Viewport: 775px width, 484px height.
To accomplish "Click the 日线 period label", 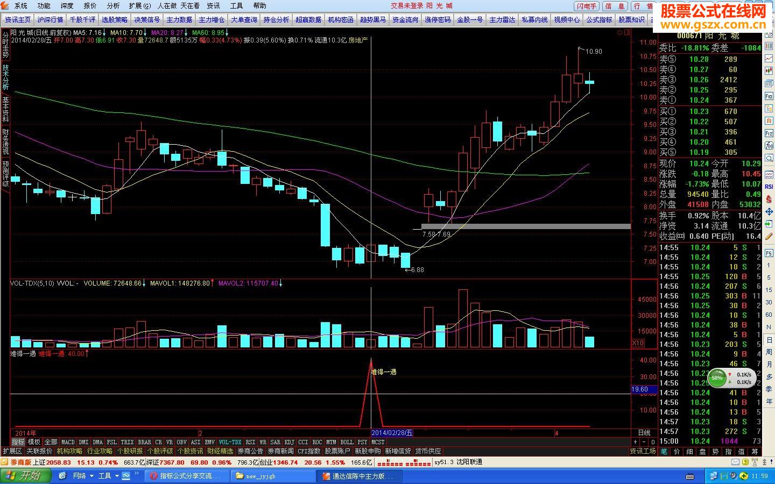I will [644, 433].
